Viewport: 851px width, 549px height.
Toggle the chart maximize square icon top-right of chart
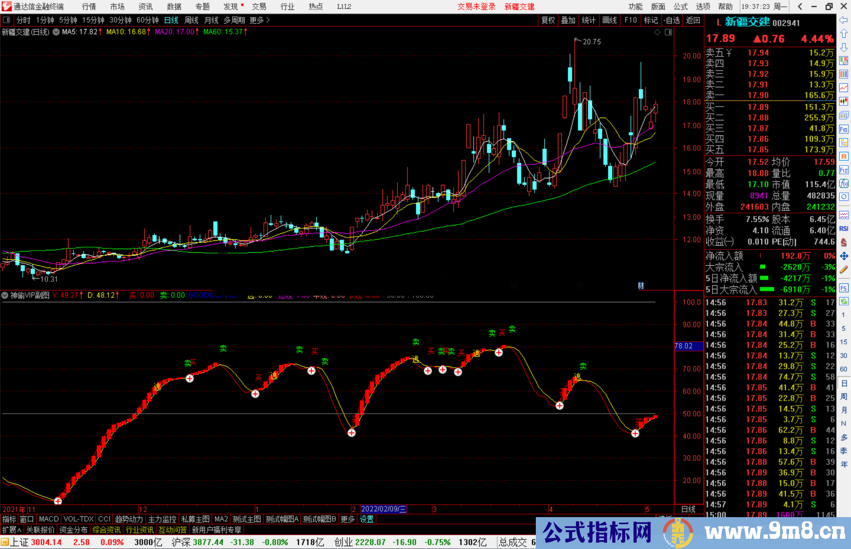coord(668,32)
